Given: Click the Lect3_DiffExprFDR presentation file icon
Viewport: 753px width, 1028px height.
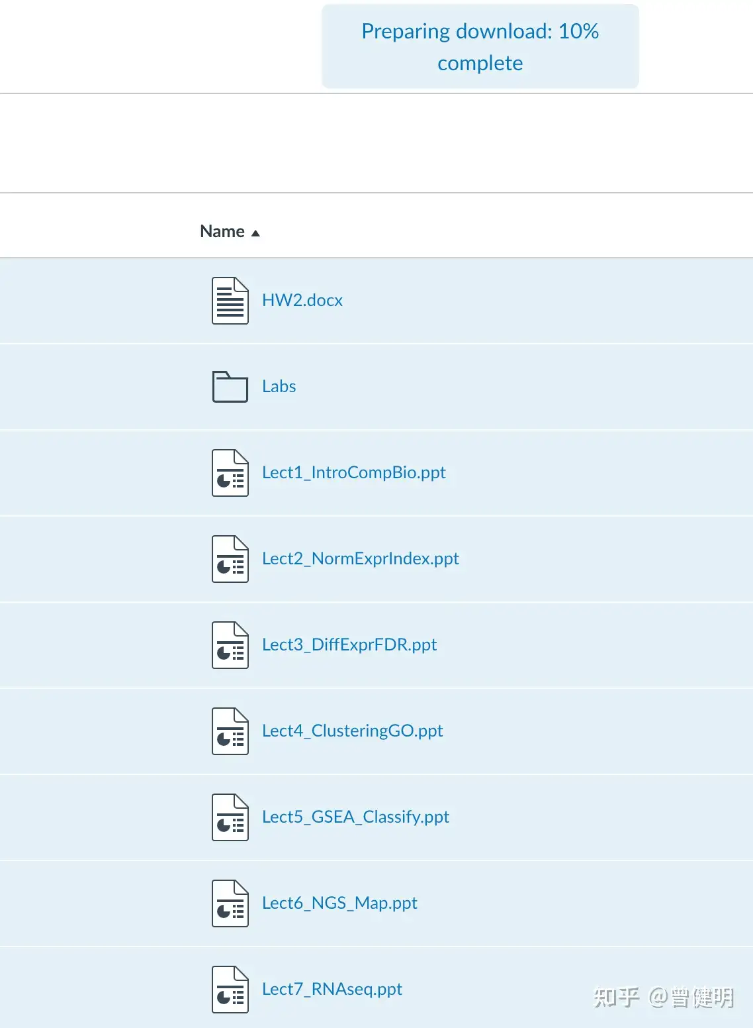Looking at the screenshot, I should click(x=230, y=645).
